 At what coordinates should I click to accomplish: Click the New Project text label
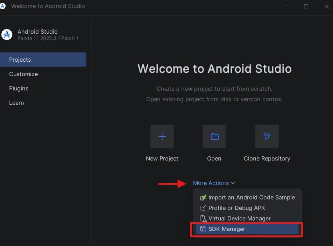pyautogui.click(x=162, y=158)
